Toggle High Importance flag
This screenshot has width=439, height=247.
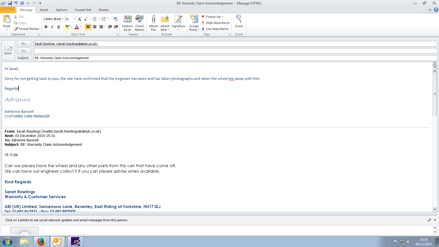click(216, 23)
